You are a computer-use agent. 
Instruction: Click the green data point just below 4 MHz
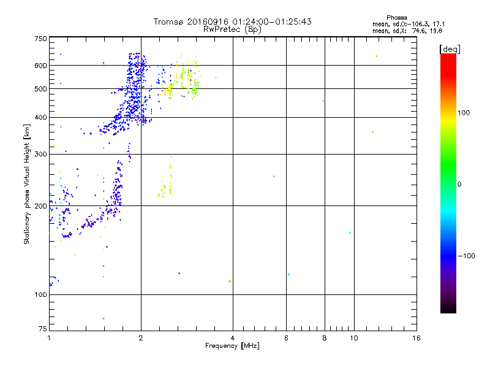point(230,282)
